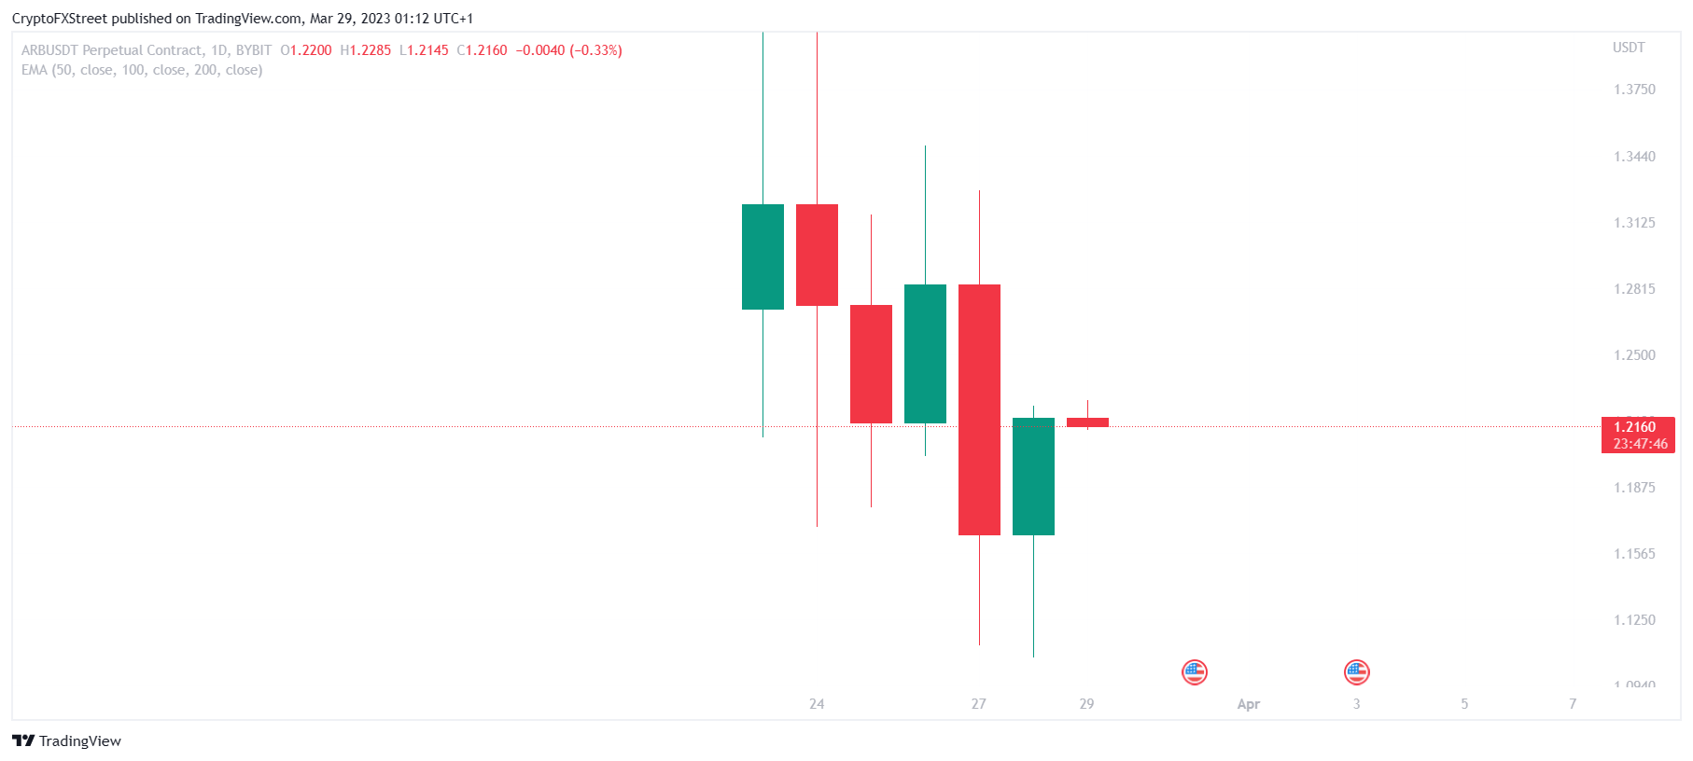Click the latest small red candle on March 29
The image size is (1693, 761).
(x=1087, y=422)
